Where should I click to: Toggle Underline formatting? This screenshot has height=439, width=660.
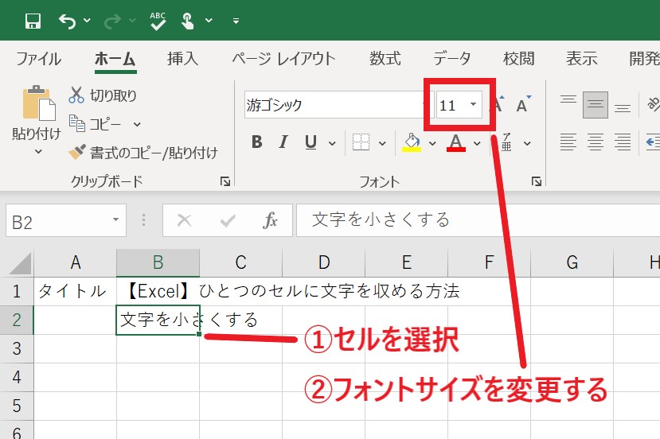click(310, 142)
